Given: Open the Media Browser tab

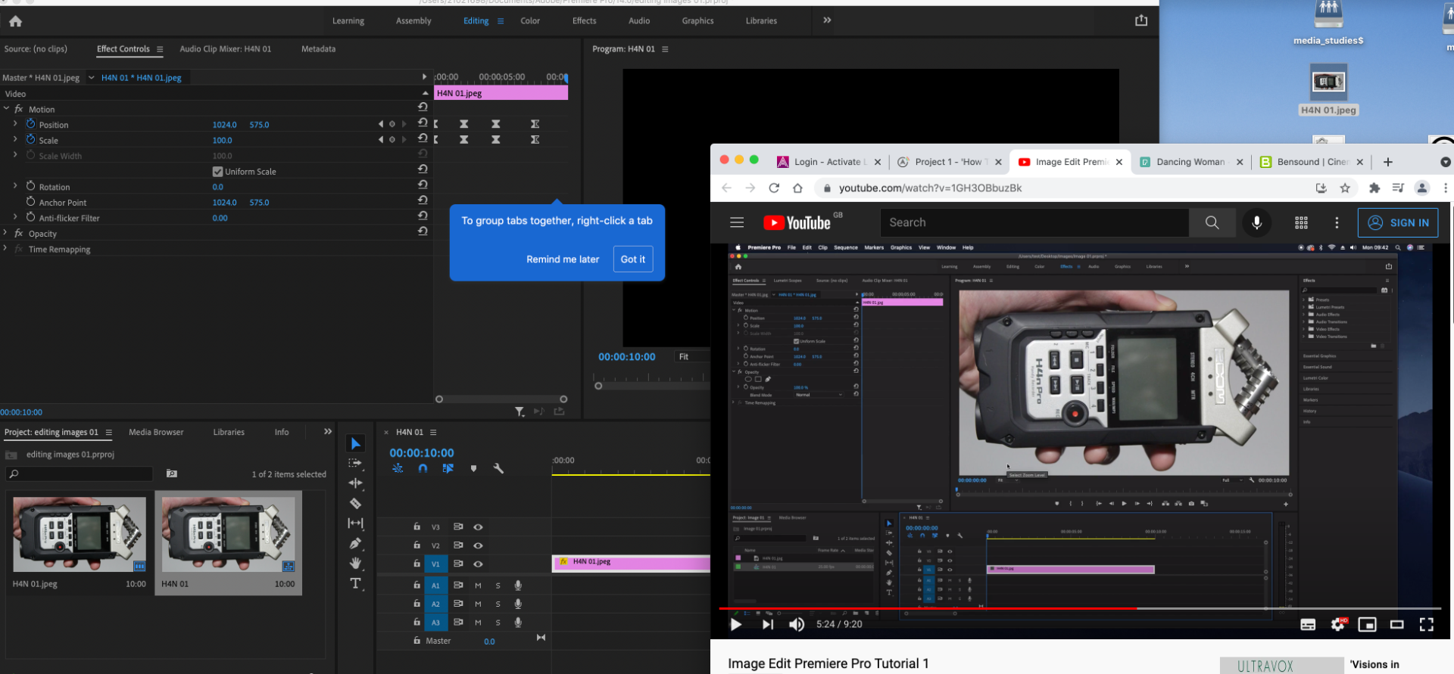Looking at the screenshot, I should click(x=156, y=432).
